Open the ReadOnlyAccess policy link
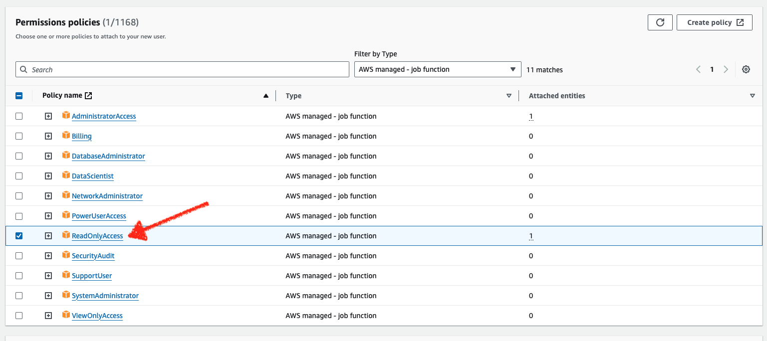The image size is (767, 341). [x=97, y=236]
